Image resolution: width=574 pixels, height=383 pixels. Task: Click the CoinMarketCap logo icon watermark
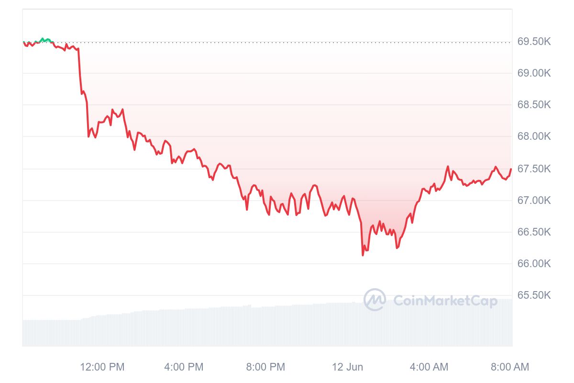pos(375,300)
